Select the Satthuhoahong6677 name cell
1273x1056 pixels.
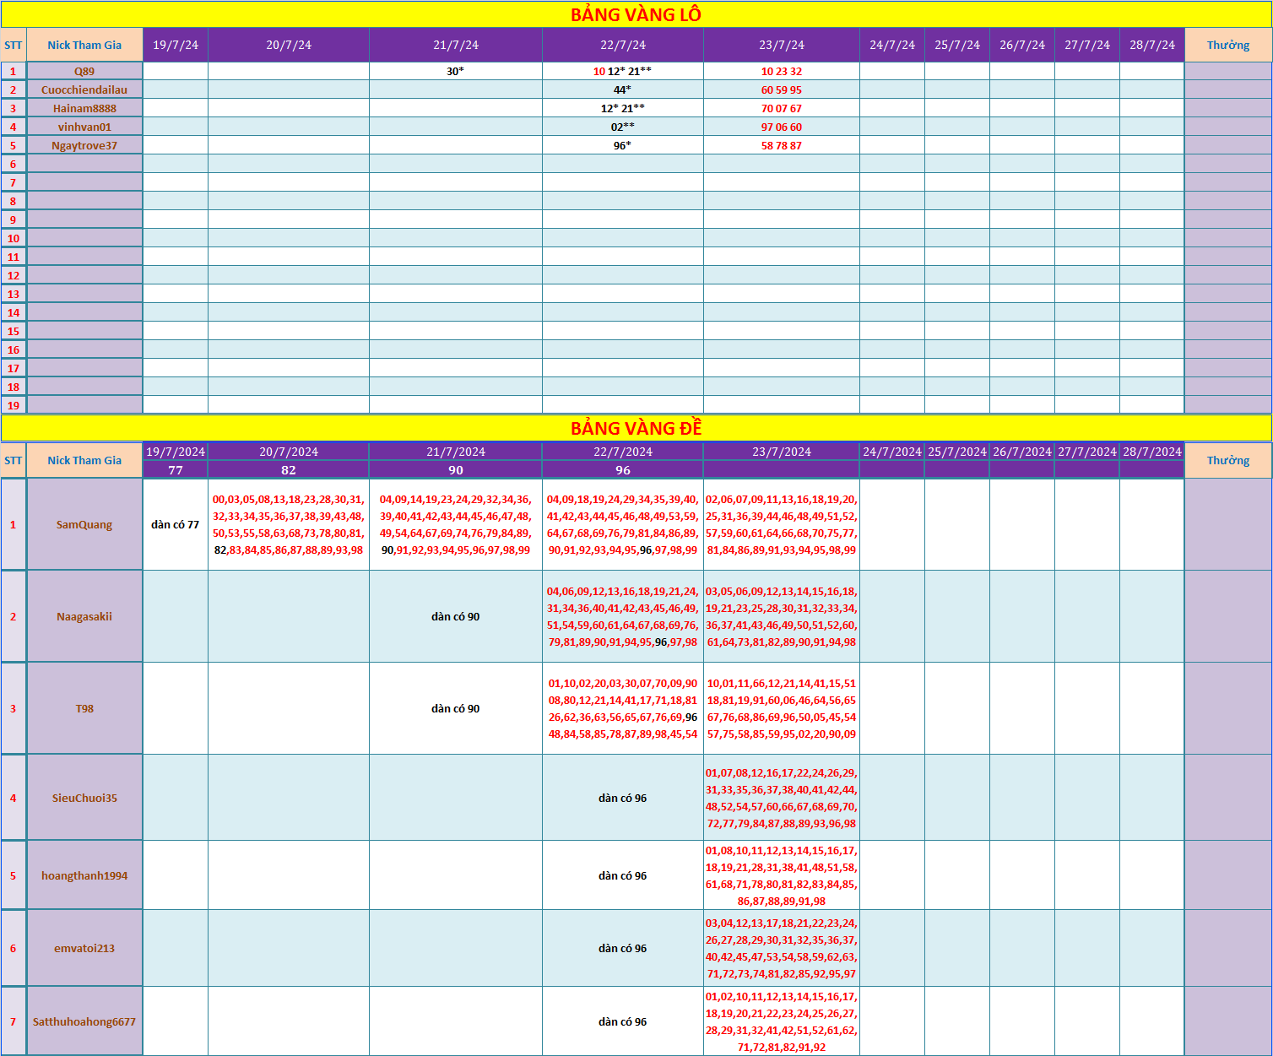(x=84, y=1021)
